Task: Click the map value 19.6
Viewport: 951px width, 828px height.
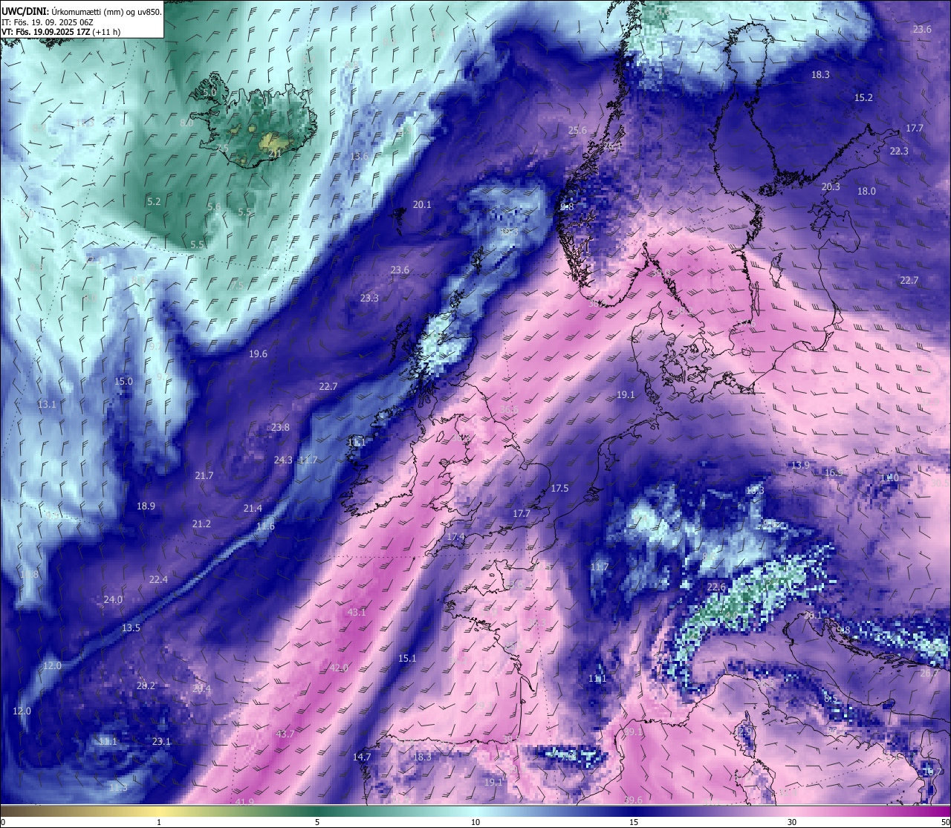Action: coord(258,354)
